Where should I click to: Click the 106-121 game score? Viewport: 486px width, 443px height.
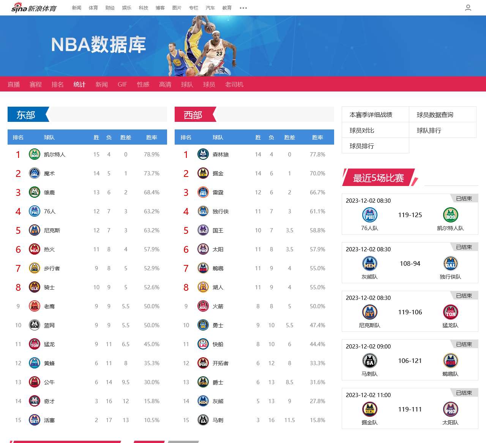[410, 361]
